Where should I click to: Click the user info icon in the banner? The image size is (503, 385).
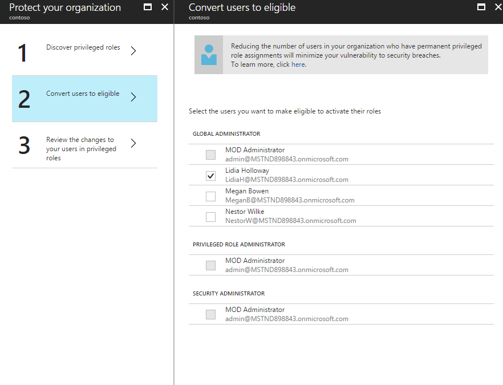tap(209, 55)
